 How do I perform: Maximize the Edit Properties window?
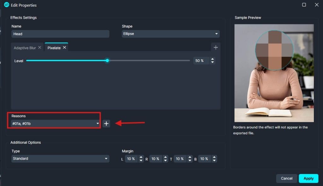[304, 5]
